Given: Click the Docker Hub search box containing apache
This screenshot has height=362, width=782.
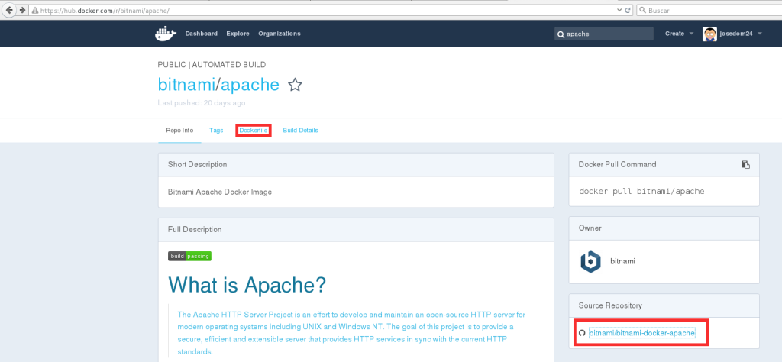Looking at the screenshot, I should coord(604,34).
